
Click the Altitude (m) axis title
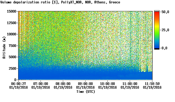tap(4, 47)
